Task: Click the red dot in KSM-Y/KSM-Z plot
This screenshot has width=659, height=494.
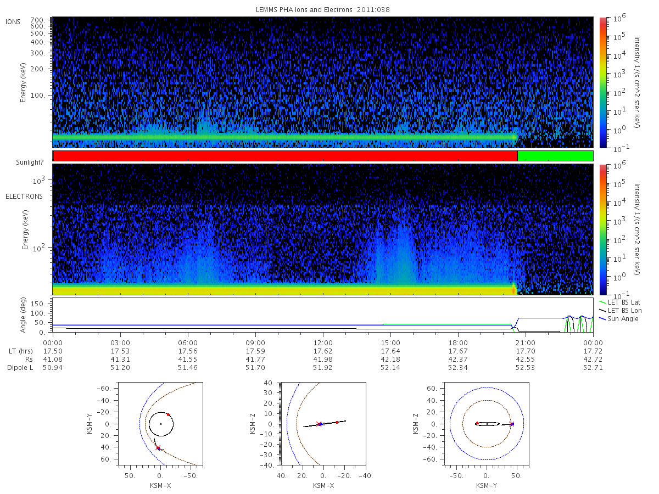Action: click(477, 423)
